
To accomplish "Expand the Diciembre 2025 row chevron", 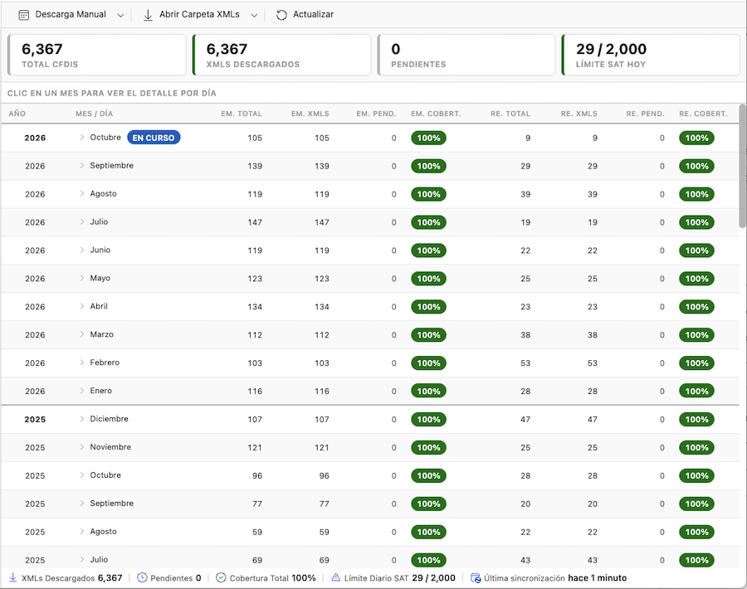I will coord(82,419).
